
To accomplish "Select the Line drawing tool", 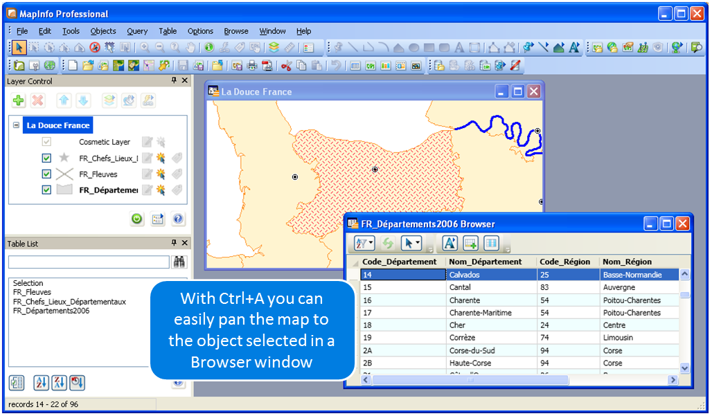I will [353, 47].
